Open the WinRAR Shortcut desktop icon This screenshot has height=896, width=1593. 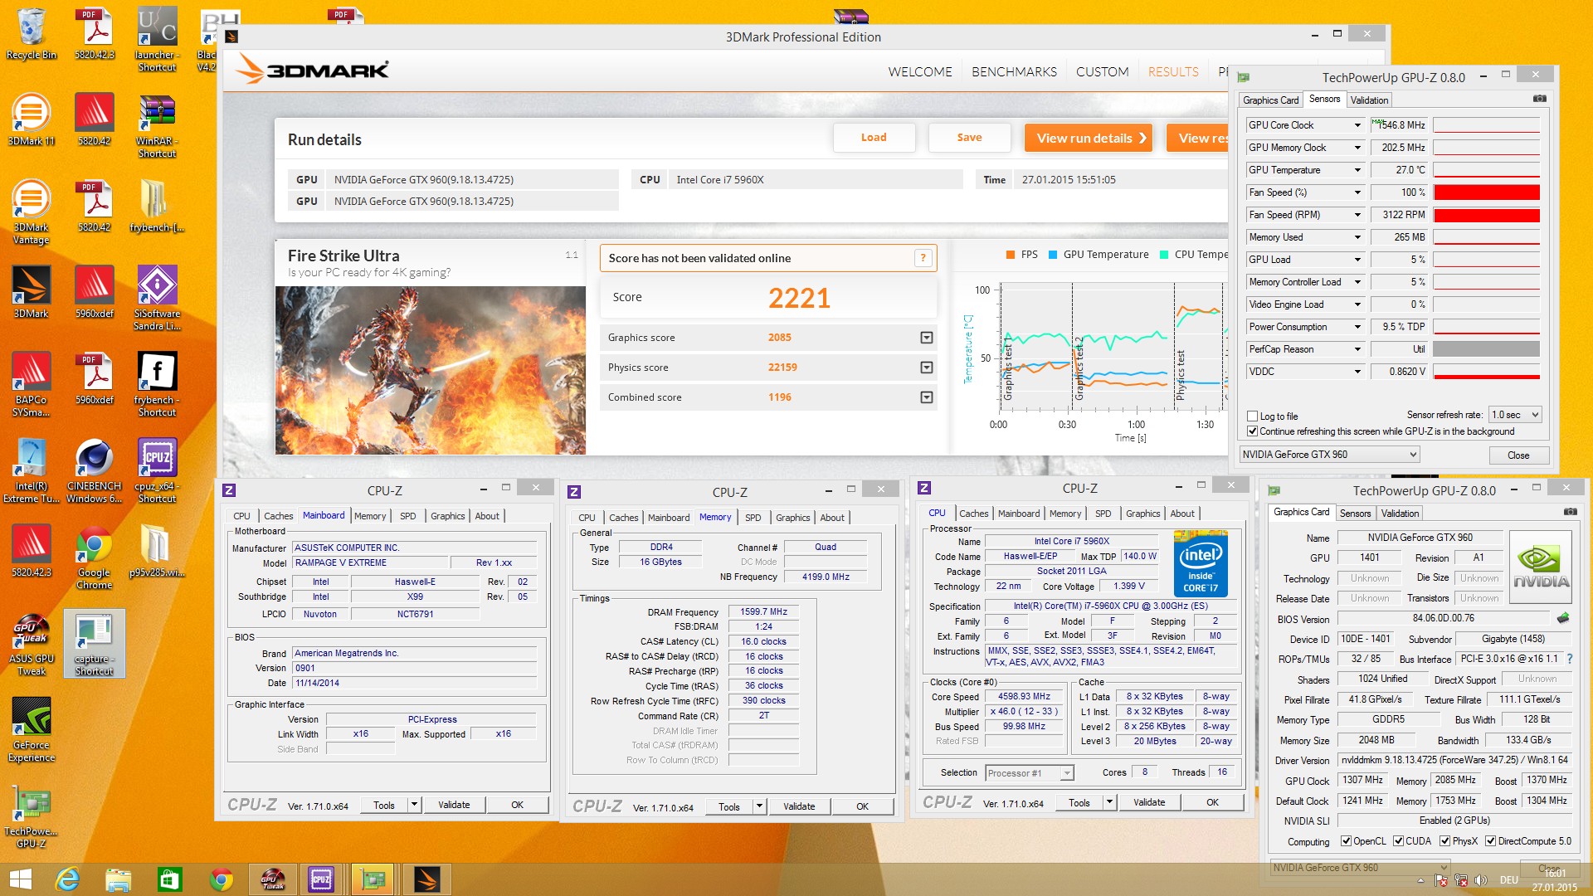pyautogui.click(x=157, y=125)
